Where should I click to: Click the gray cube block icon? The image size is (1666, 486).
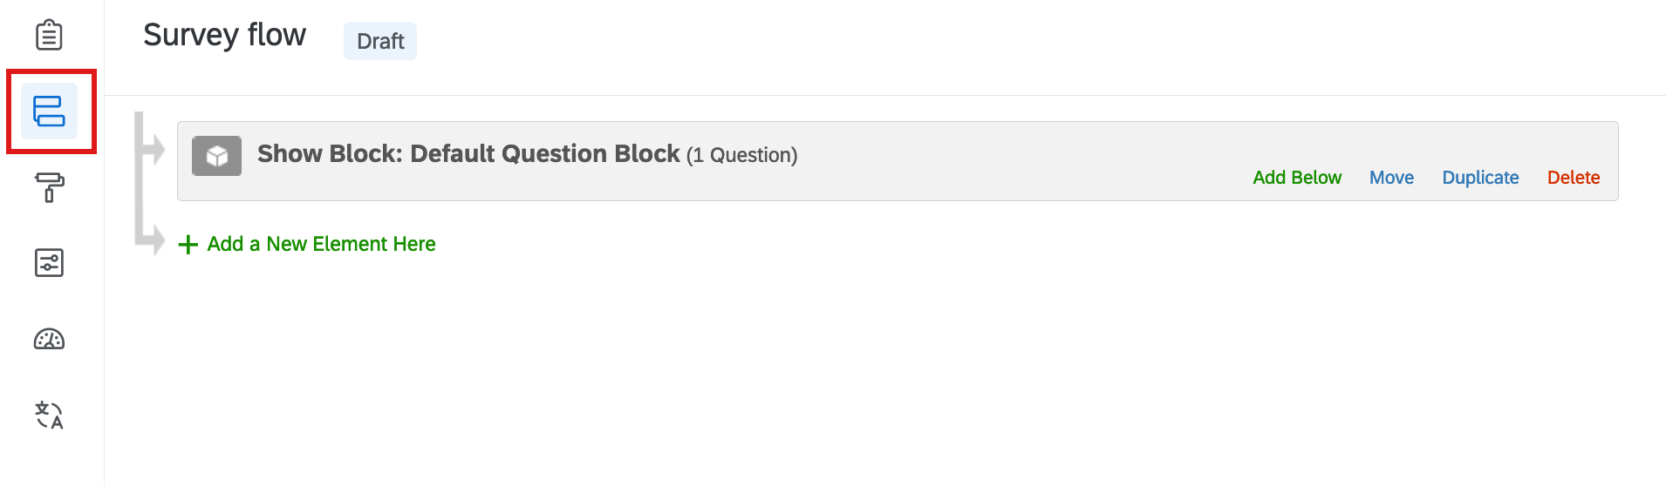pyautogui.click(x=216, y=156)
